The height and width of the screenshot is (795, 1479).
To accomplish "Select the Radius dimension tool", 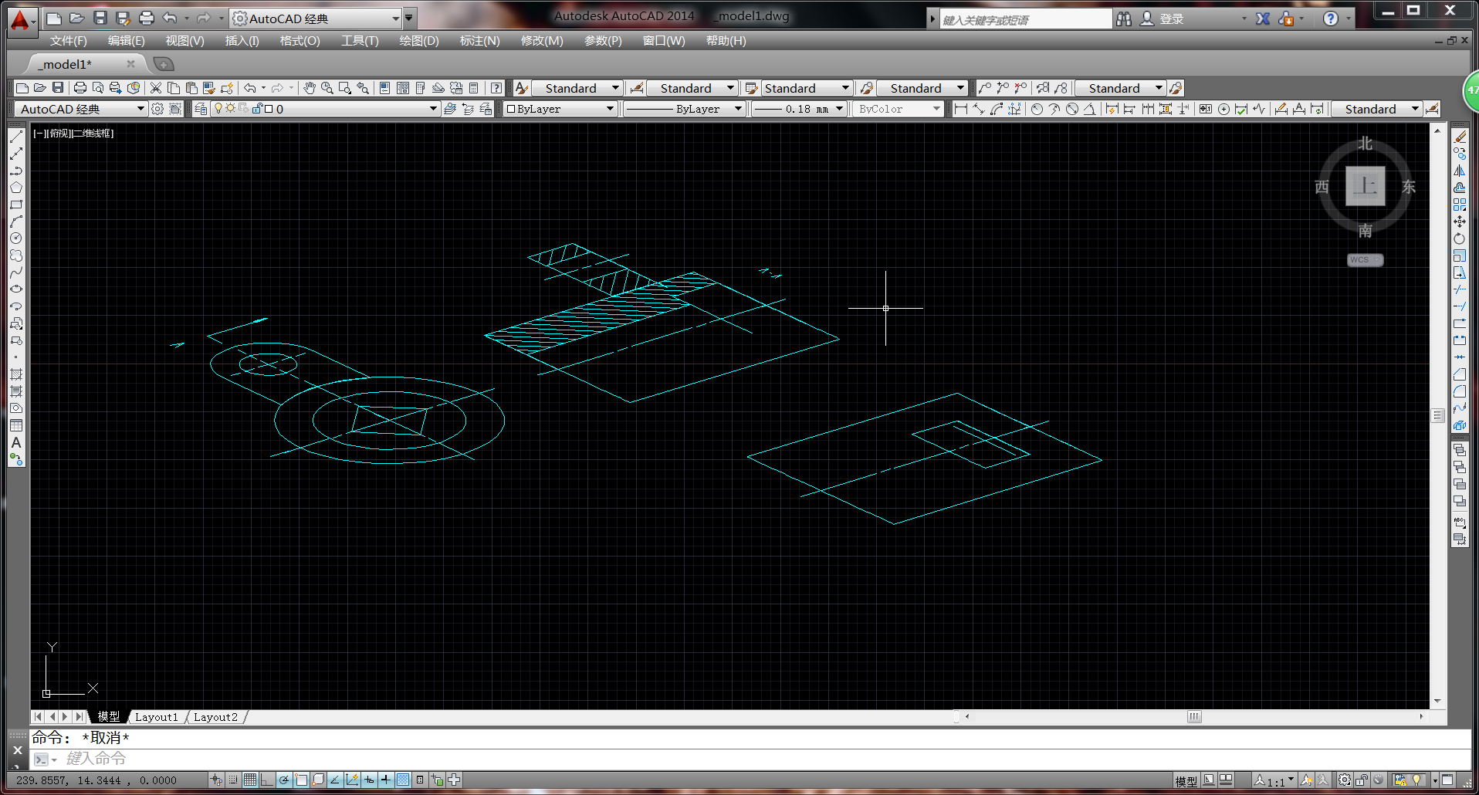I will [x=1037, y=109].
